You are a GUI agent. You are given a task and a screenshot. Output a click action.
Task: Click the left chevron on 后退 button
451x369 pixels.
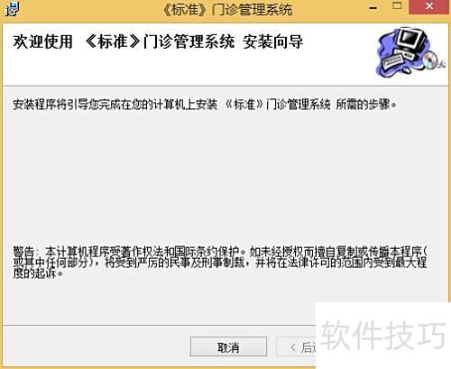(293, 347)
